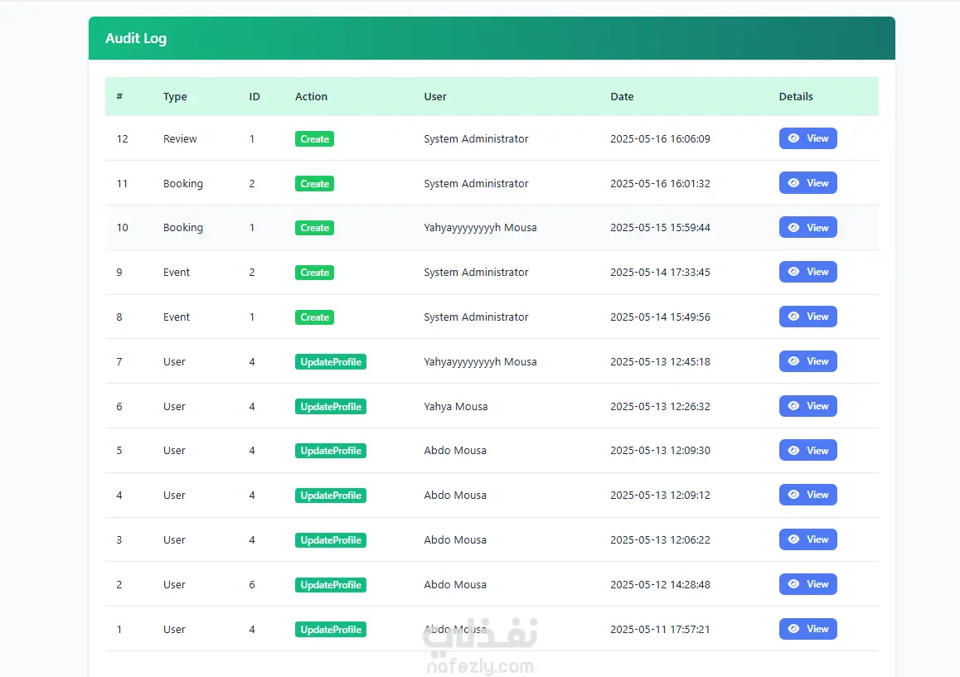Click date 2025-05-14 17:33:45

[660, 273]
